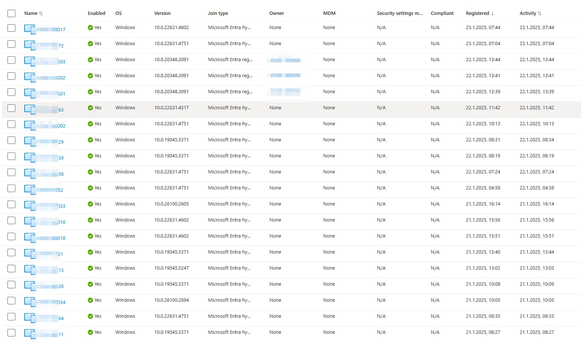This screenshot has width=581, height=342.
Task: Click the version cell 10.0.26100.2605
Action: 171,204
